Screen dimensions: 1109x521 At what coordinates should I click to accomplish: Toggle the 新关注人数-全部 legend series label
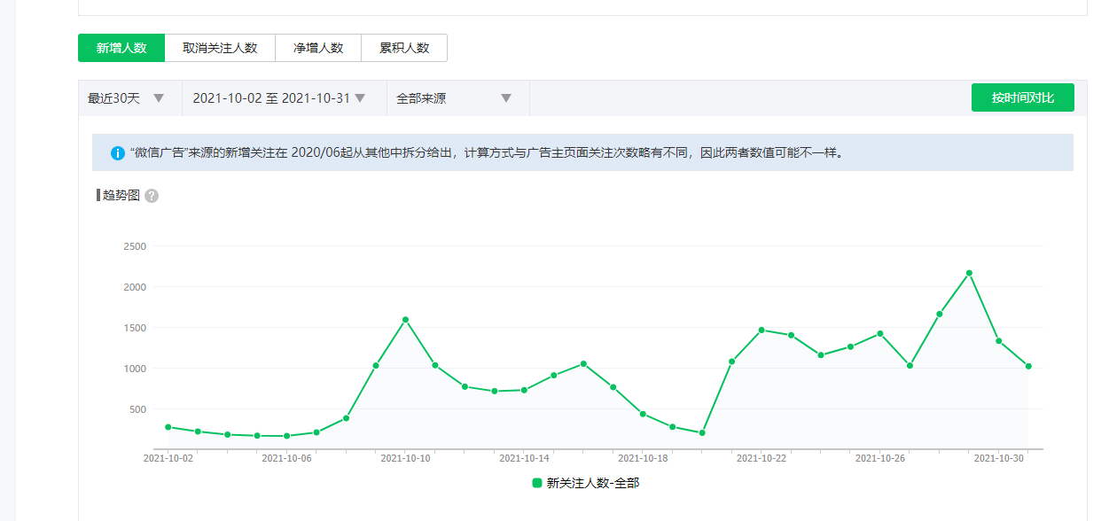tap(592, 483)
